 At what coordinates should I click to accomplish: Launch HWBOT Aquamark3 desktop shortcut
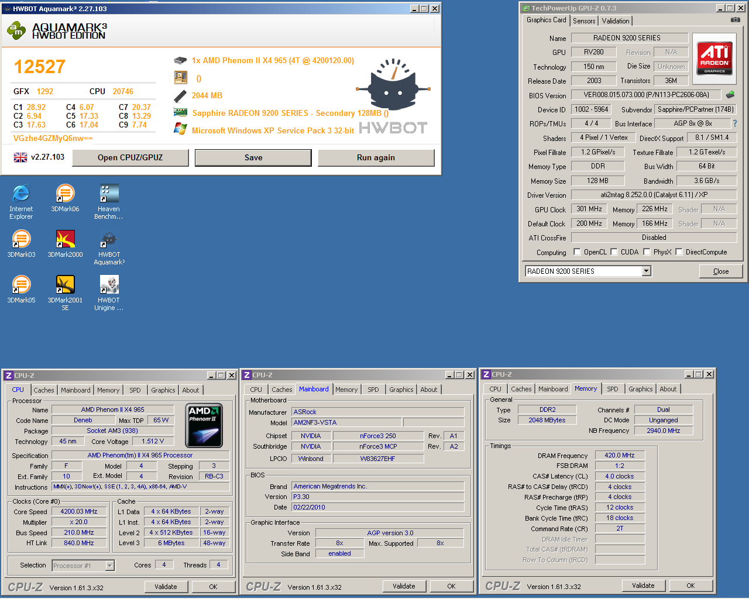click(x=109, y=247)
